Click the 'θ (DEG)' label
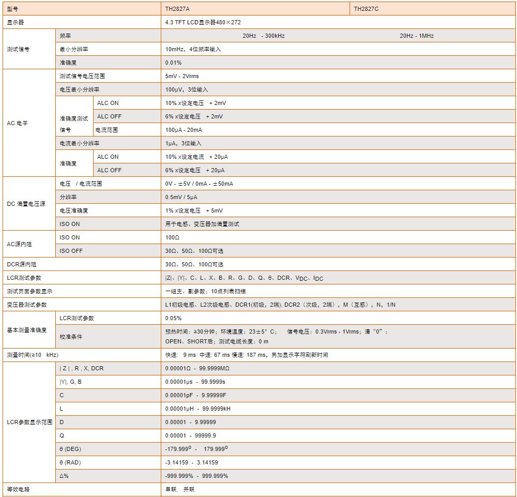 pyautogui.click(x=70, y=449)
